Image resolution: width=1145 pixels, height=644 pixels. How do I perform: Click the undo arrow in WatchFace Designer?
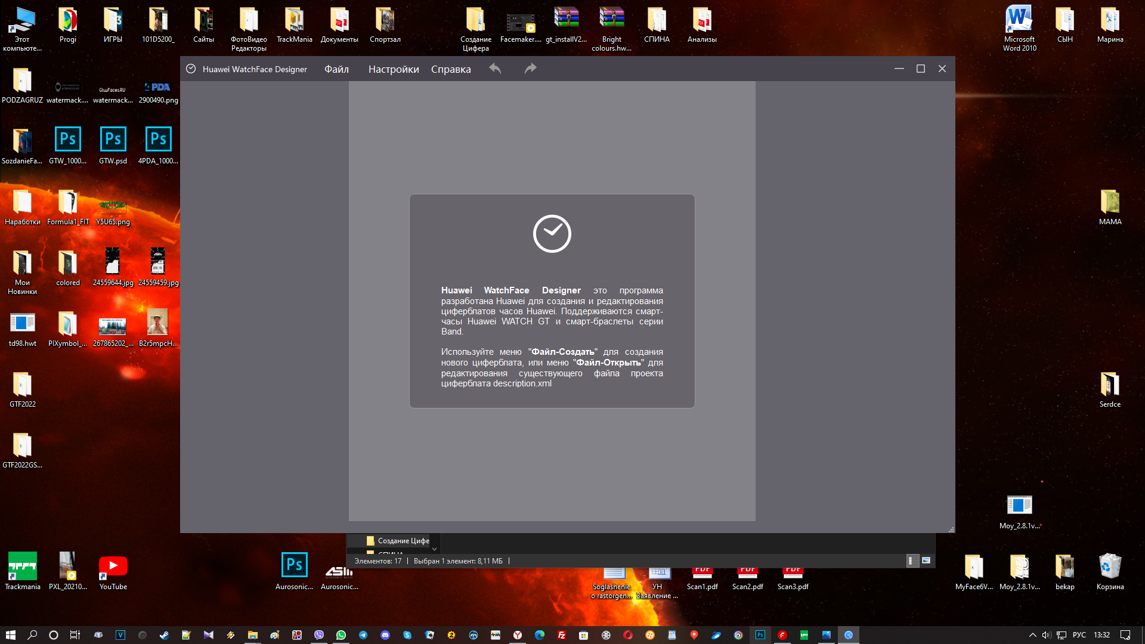coord(495,69)
